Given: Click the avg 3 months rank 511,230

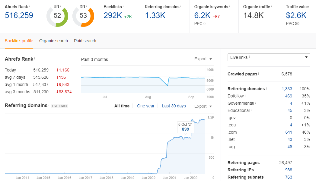Looking at the screenshot, I should click(x=41, y=92).
